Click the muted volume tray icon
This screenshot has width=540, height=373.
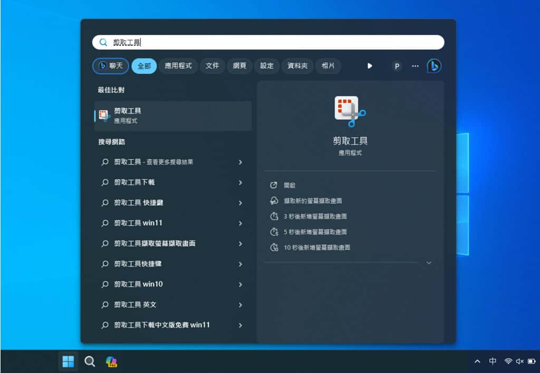[519, 361]
